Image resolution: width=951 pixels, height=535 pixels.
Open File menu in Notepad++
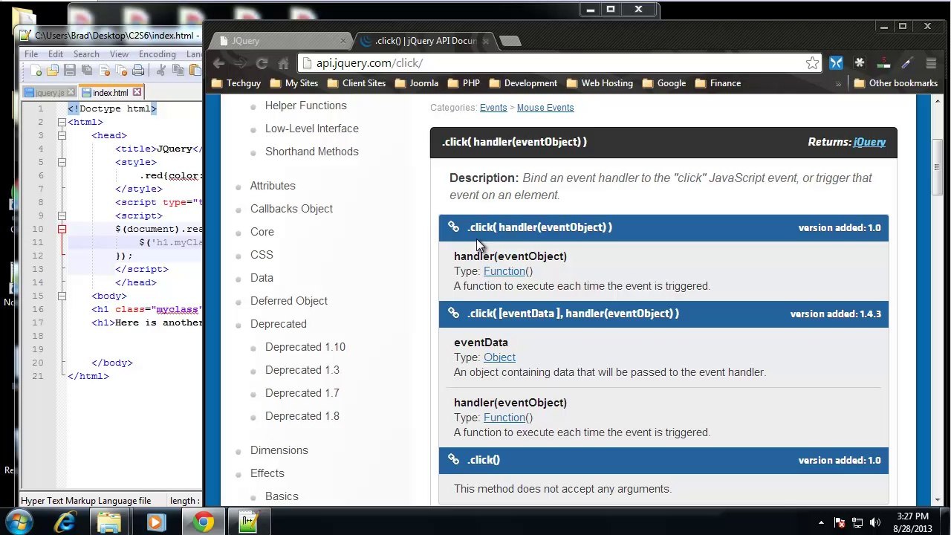coord(31,54)
